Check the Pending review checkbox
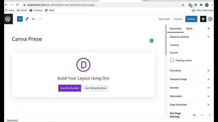The width and height of the screenshot is (218, 122). pyautogui.click(x=172, y=60)
